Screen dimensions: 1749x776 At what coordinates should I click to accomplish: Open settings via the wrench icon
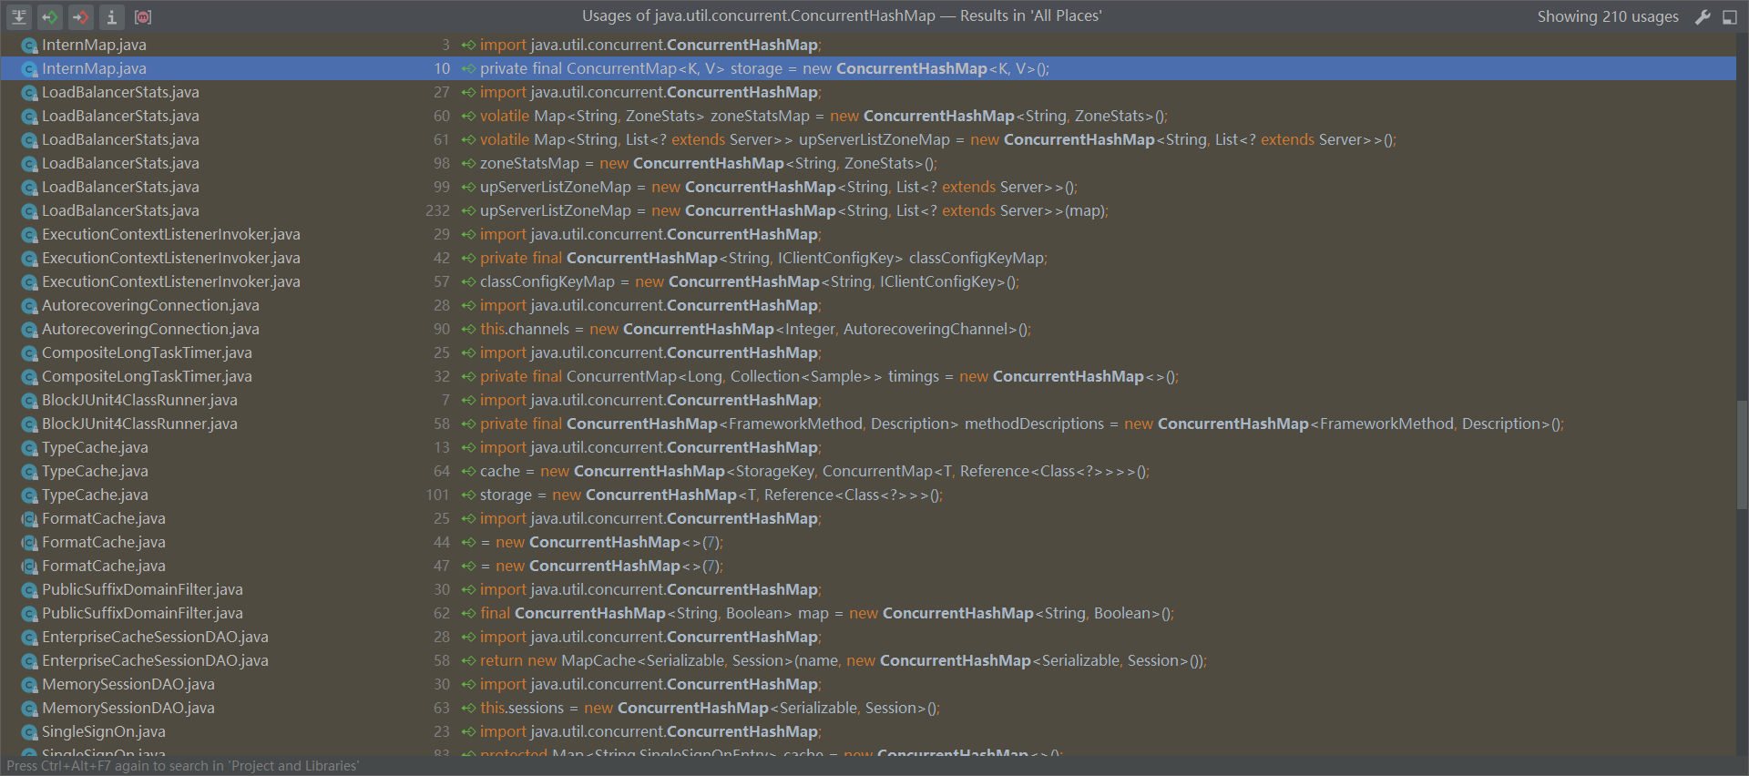(1703, 16)
